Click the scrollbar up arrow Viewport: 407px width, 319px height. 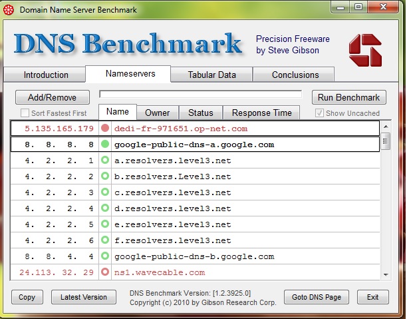click(386, 127)
